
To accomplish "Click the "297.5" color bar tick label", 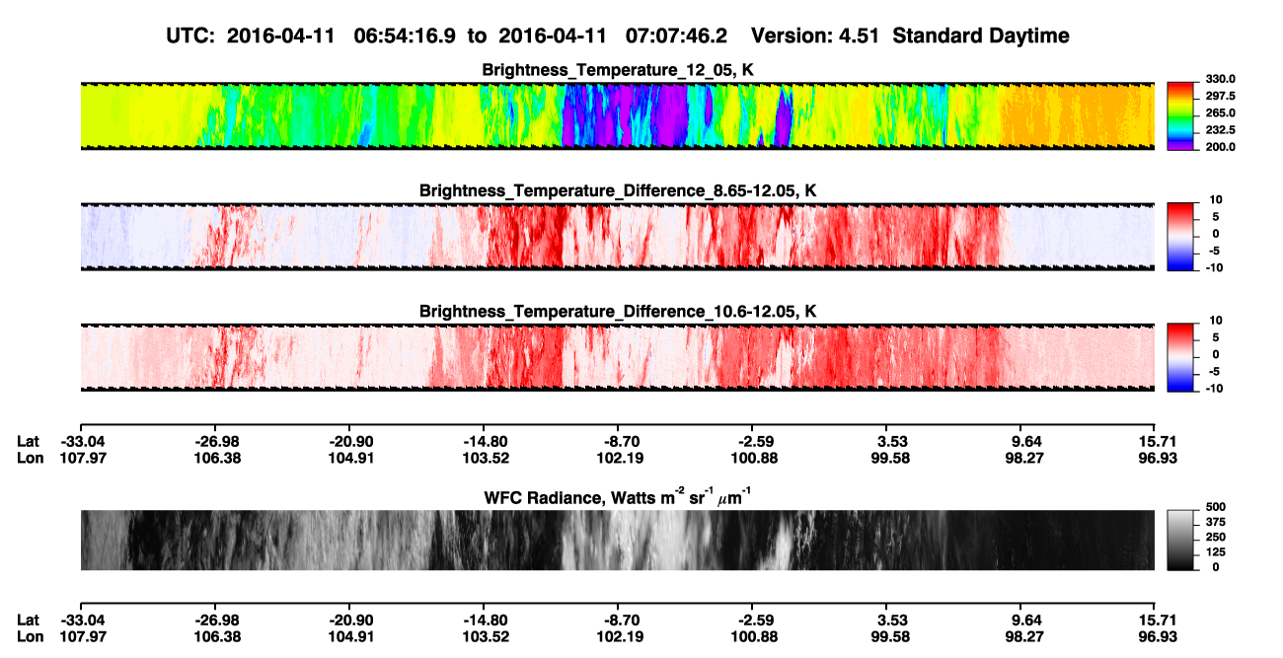I will pyautogui.click(x=1221, y=97).
